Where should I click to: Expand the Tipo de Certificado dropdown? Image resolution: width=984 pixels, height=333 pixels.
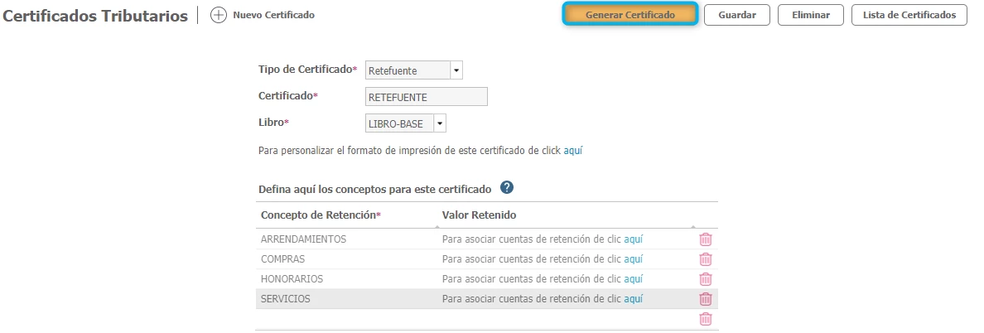click(456, 71)
